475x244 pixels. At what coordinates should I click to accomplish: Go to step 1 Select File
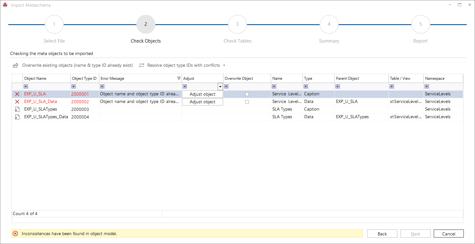point(54,24)
